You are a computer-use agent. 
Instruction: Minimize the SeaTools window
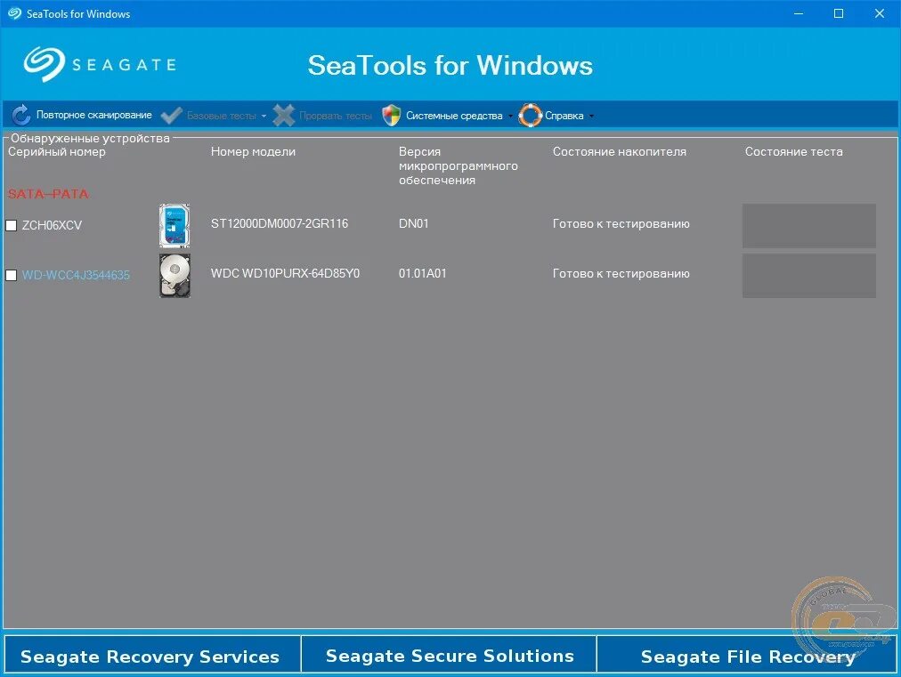point(798,13)
